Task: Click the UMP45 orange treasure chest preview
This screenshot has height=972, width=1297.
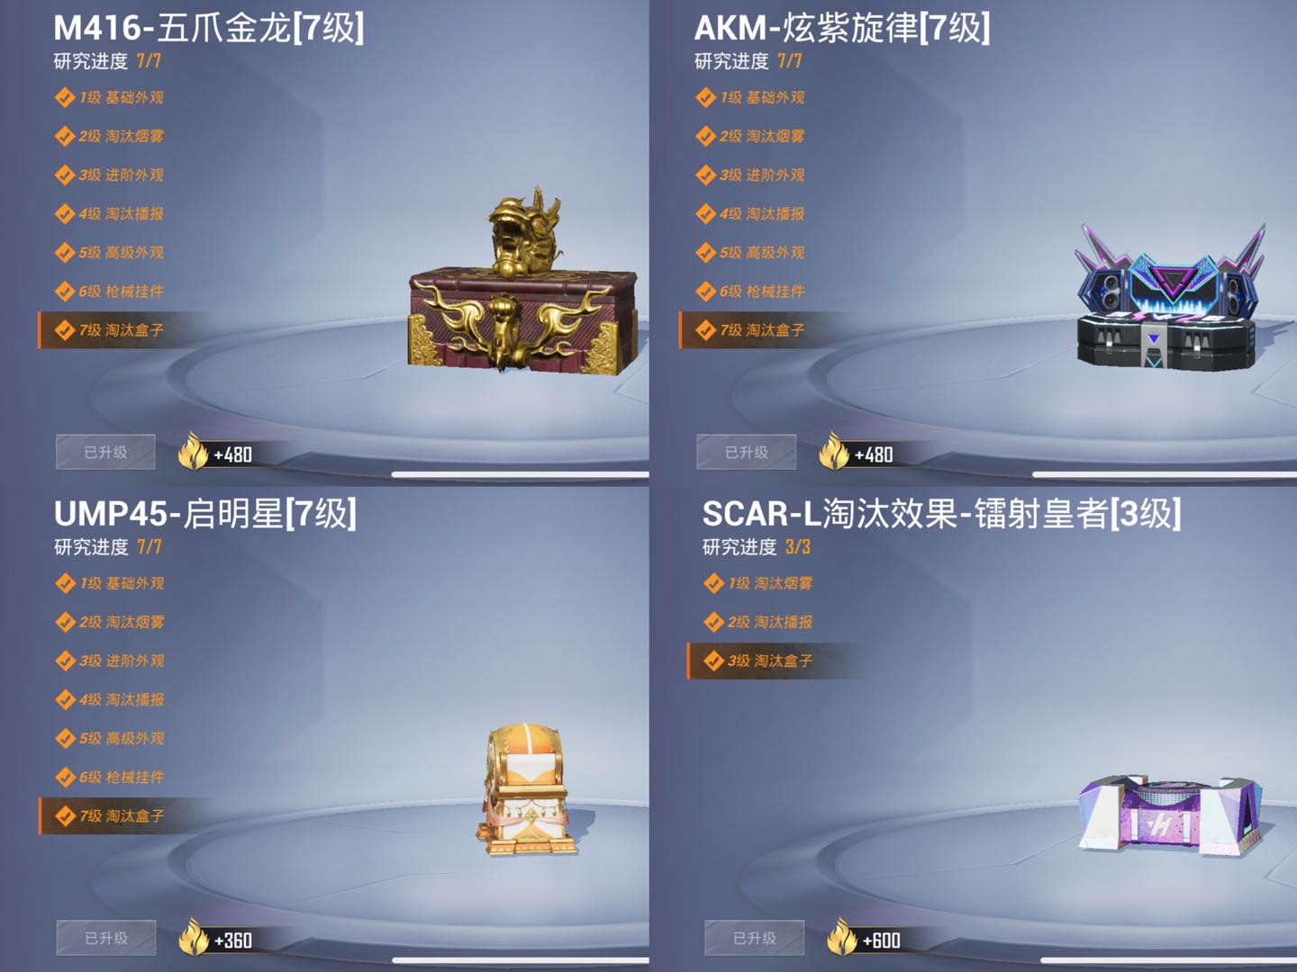Action: pyautogui.click(x=525, y=789)
